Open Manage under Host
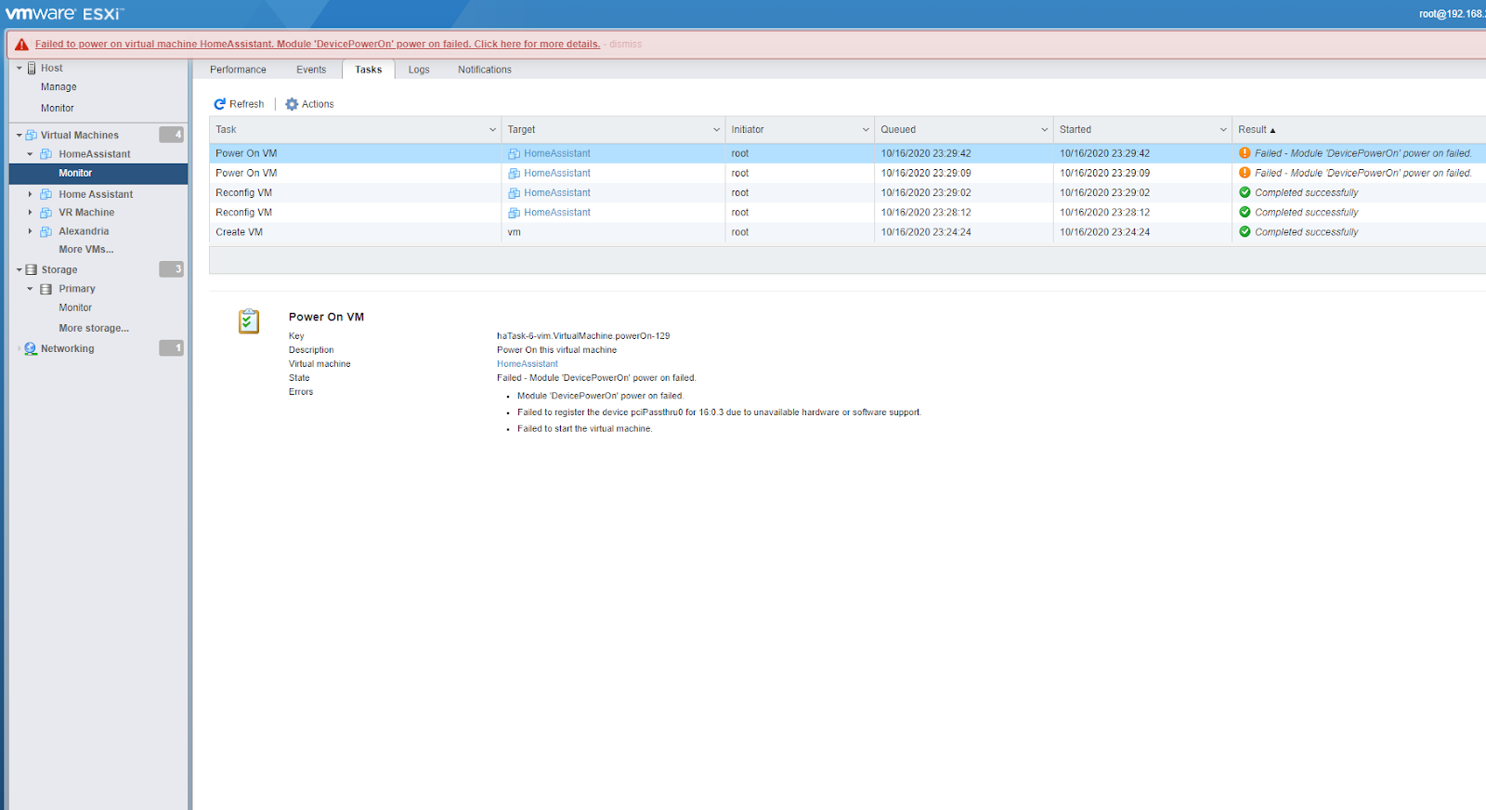 (59, 87)
